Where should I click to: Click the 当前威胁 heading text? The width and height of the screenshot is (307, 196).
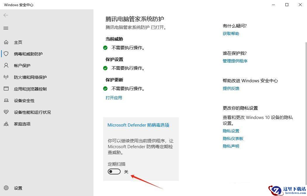(x=114, y=39)
